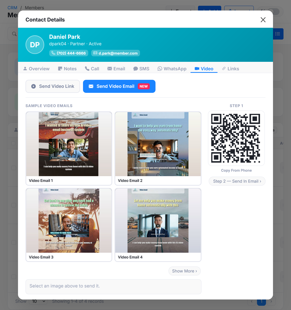
Task: Click the person icon on Overview tab
Action: [x=25, y=69]
